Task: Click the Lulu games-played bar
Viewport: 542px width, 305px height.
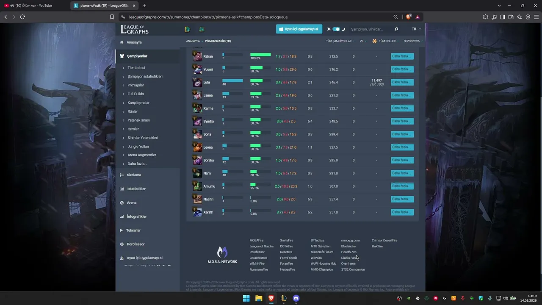Action: point(232,80)
